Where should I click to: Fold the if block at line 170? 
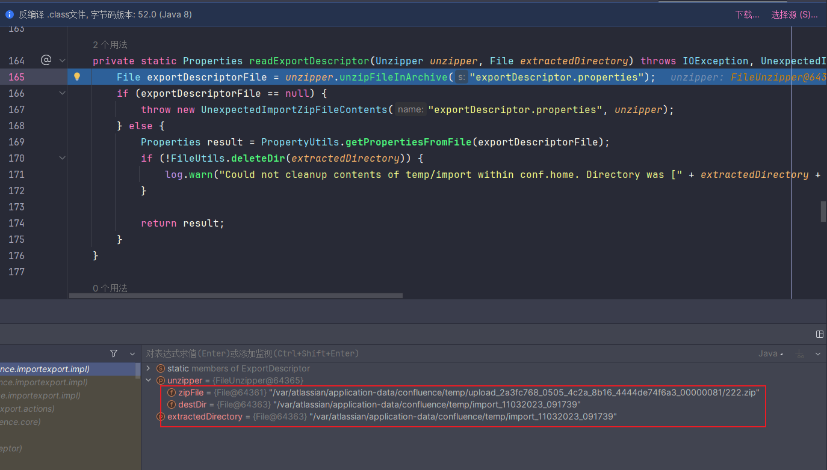[x=62, y=158]
